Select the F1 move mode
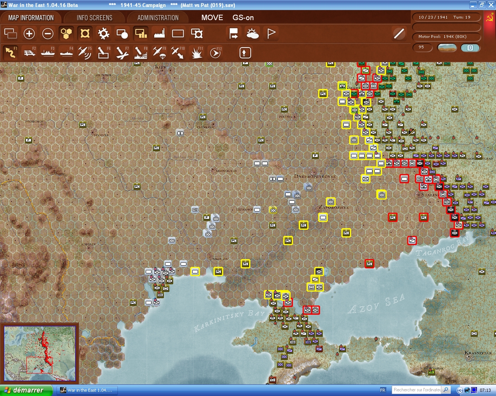 (x=10, y=53)
